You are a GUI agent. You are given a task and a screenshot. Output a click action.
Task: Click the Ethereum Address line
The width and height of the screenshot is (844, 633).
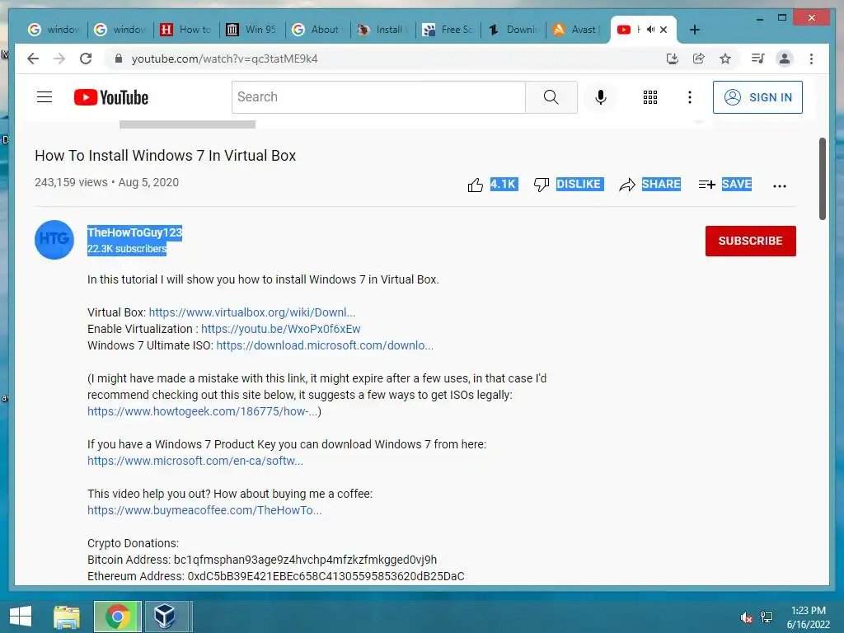[x=275, y=576]
